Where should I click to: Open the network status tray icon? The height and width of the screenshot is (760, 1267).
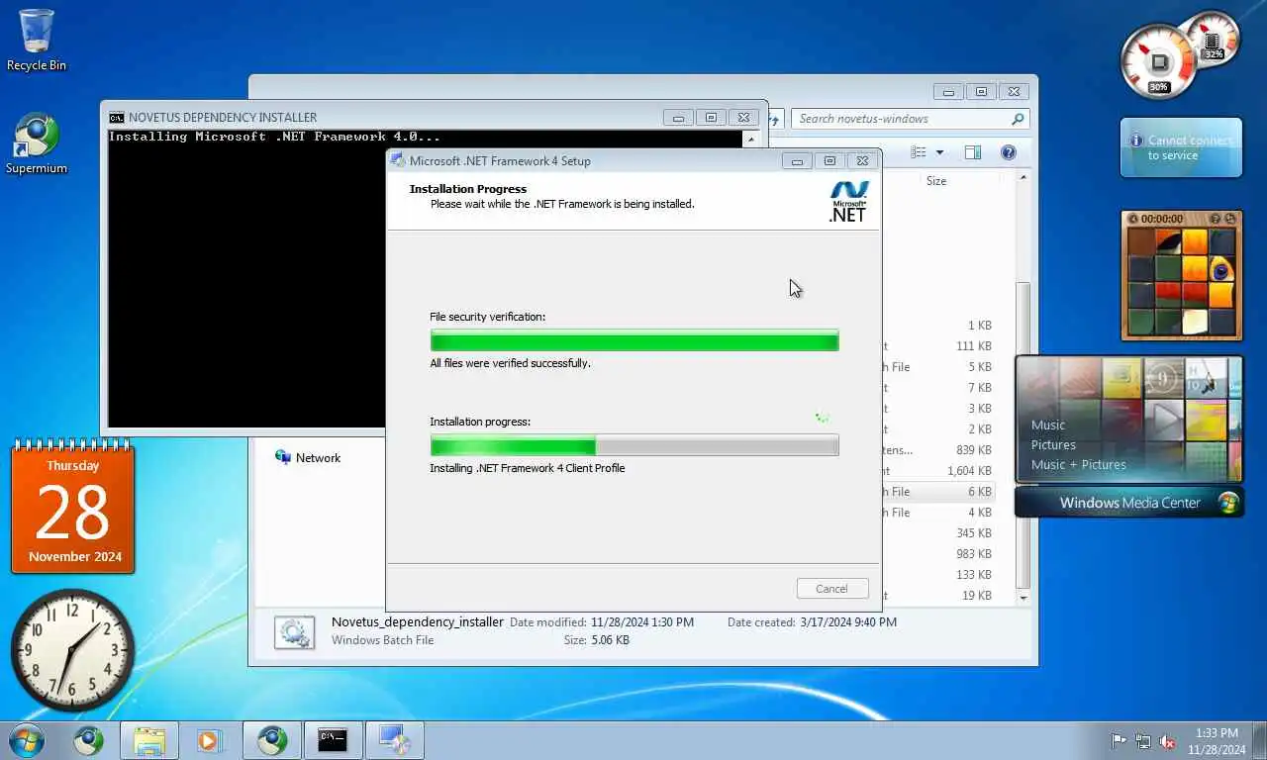point(1143,741)
